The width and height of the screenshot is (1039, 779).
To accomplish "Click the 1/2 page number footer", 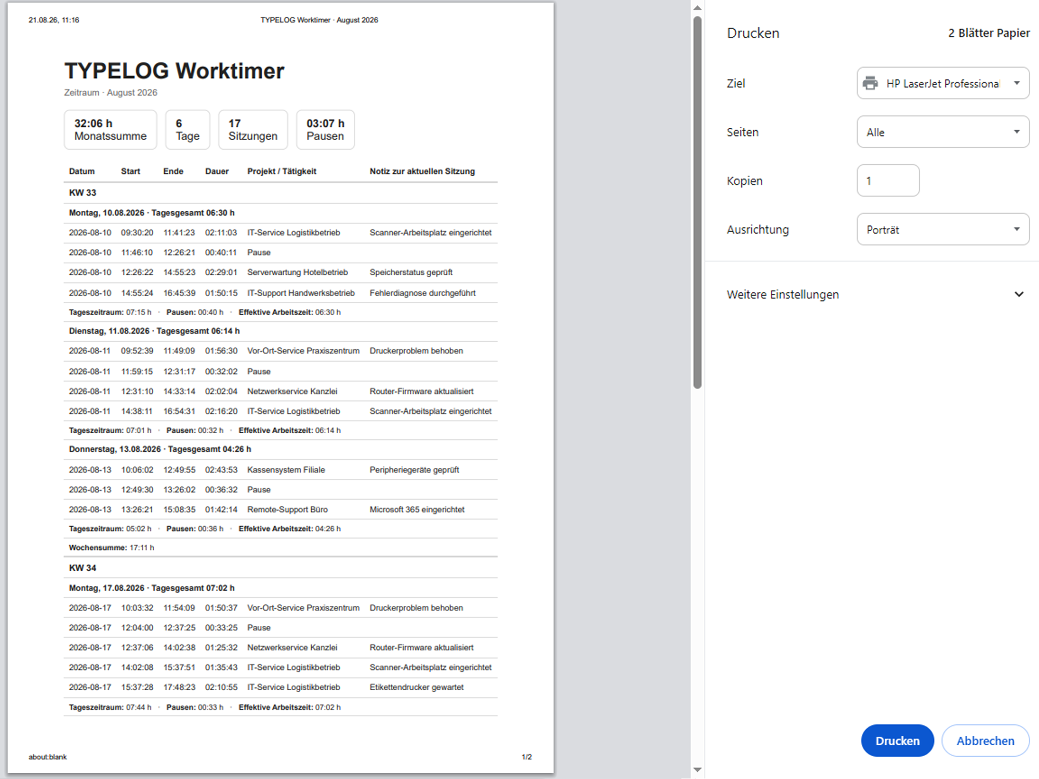I will click(526, 757).
